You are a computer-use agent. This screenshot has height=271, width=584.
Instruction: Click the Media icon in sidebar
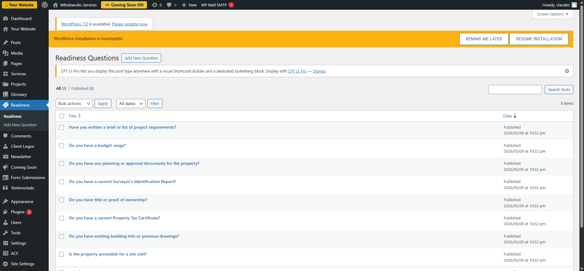(x=5, y=53)
